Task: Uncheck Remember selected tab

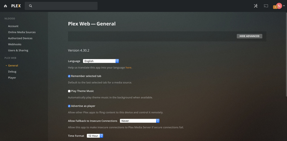Action: (69, 76)
